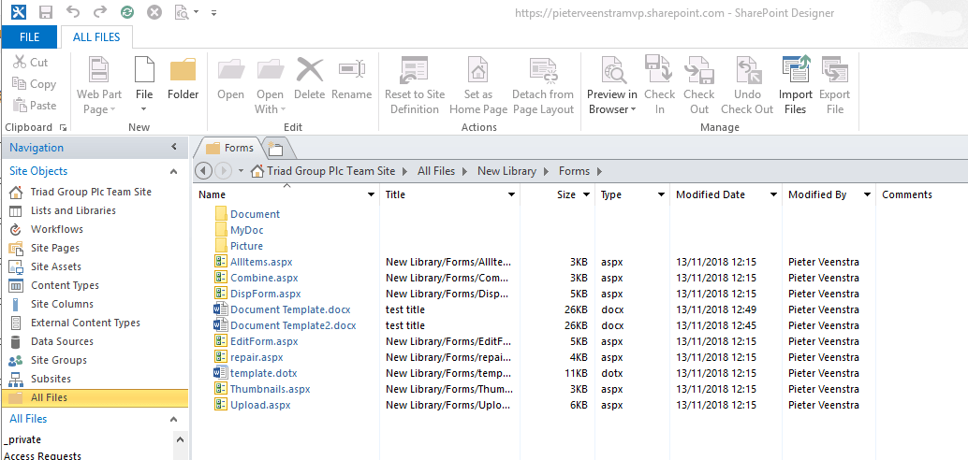Viewport: 968px width, 460px height.
Task: Open Subsites in Site Objects
Action: 51,379
